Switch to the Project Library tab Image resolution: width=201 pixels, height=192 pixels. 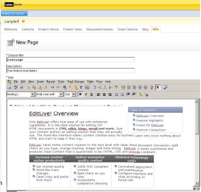[49, 29]
